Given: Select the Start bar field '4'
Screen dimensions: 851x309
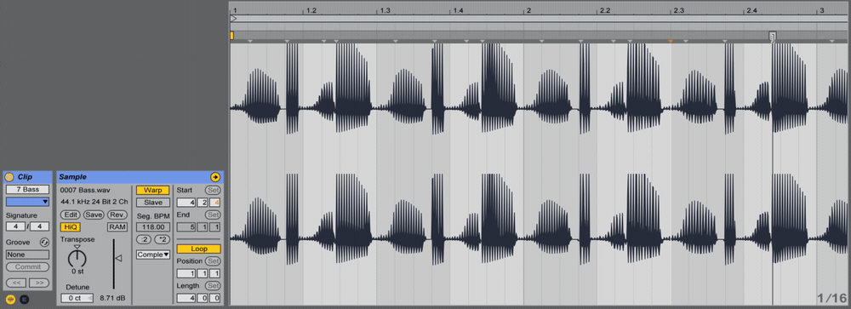Looking at the screenshot, I should (x=187, y=203).
